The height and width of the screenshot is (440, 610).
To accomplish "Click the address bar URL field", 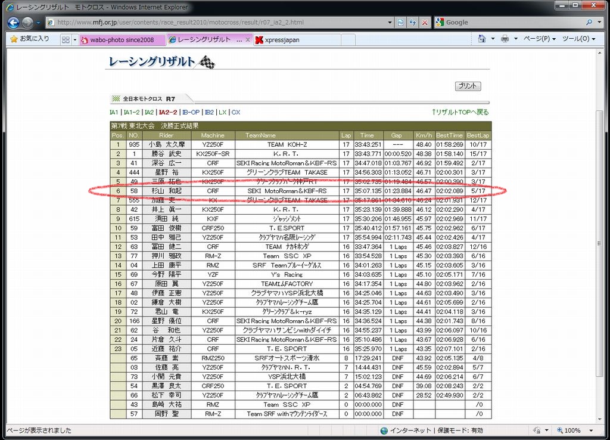I will (220, 22).
